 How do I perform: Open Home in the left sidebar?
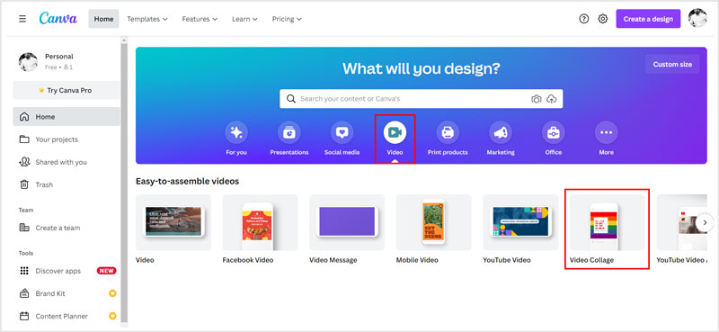[x=67, y=117]
